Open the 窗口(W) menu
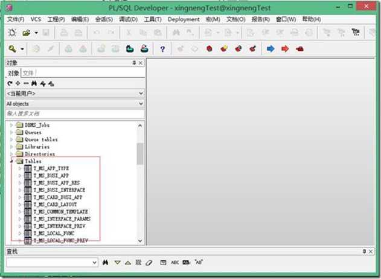This screenshot has height=279, width=381. click(286, 19)
